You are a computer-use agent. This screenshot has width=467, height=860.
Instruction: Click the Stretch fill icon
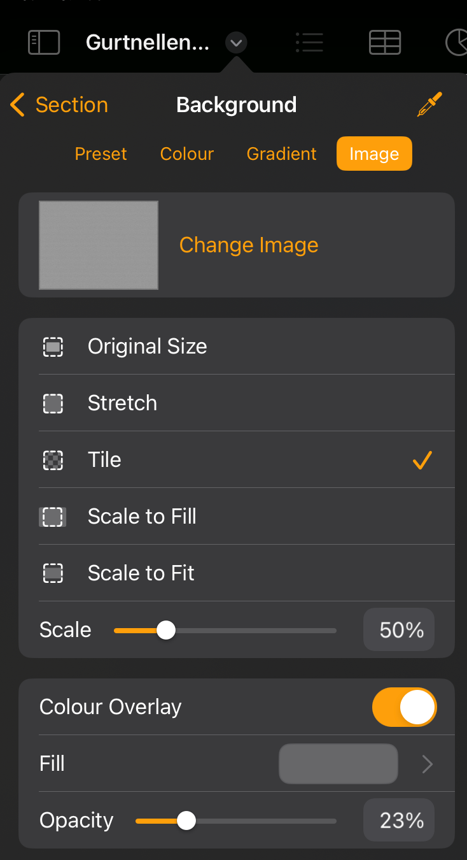[53, 403]
